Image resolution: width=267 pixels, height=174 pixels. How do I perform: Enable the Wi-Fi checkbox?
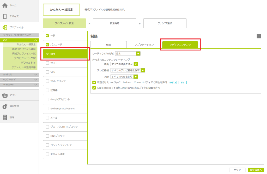[47, 63]
